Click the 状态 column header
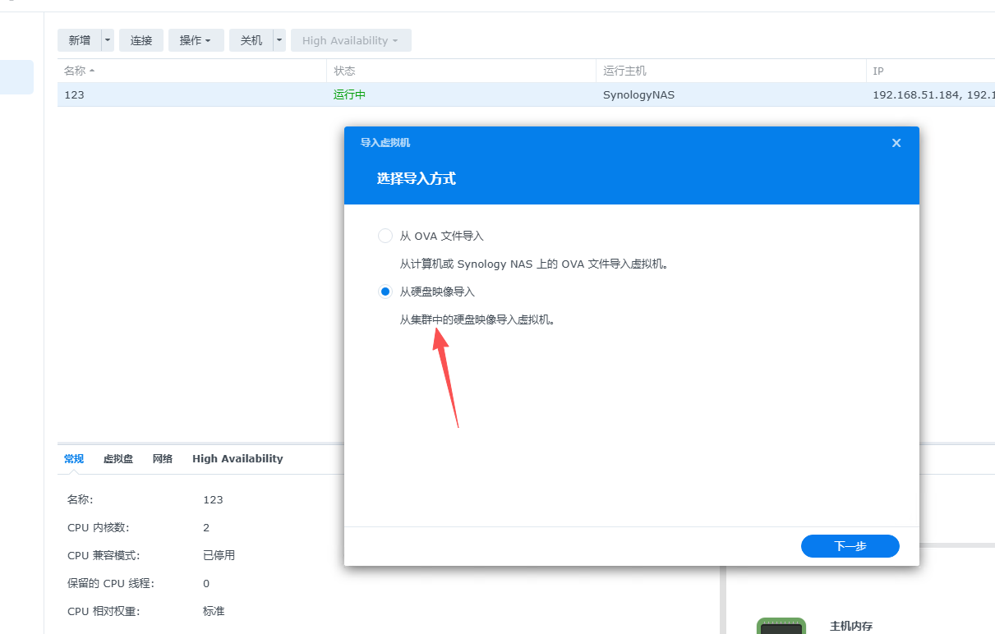Viewport: 995px width, 634px height. [x=345, y=71]
